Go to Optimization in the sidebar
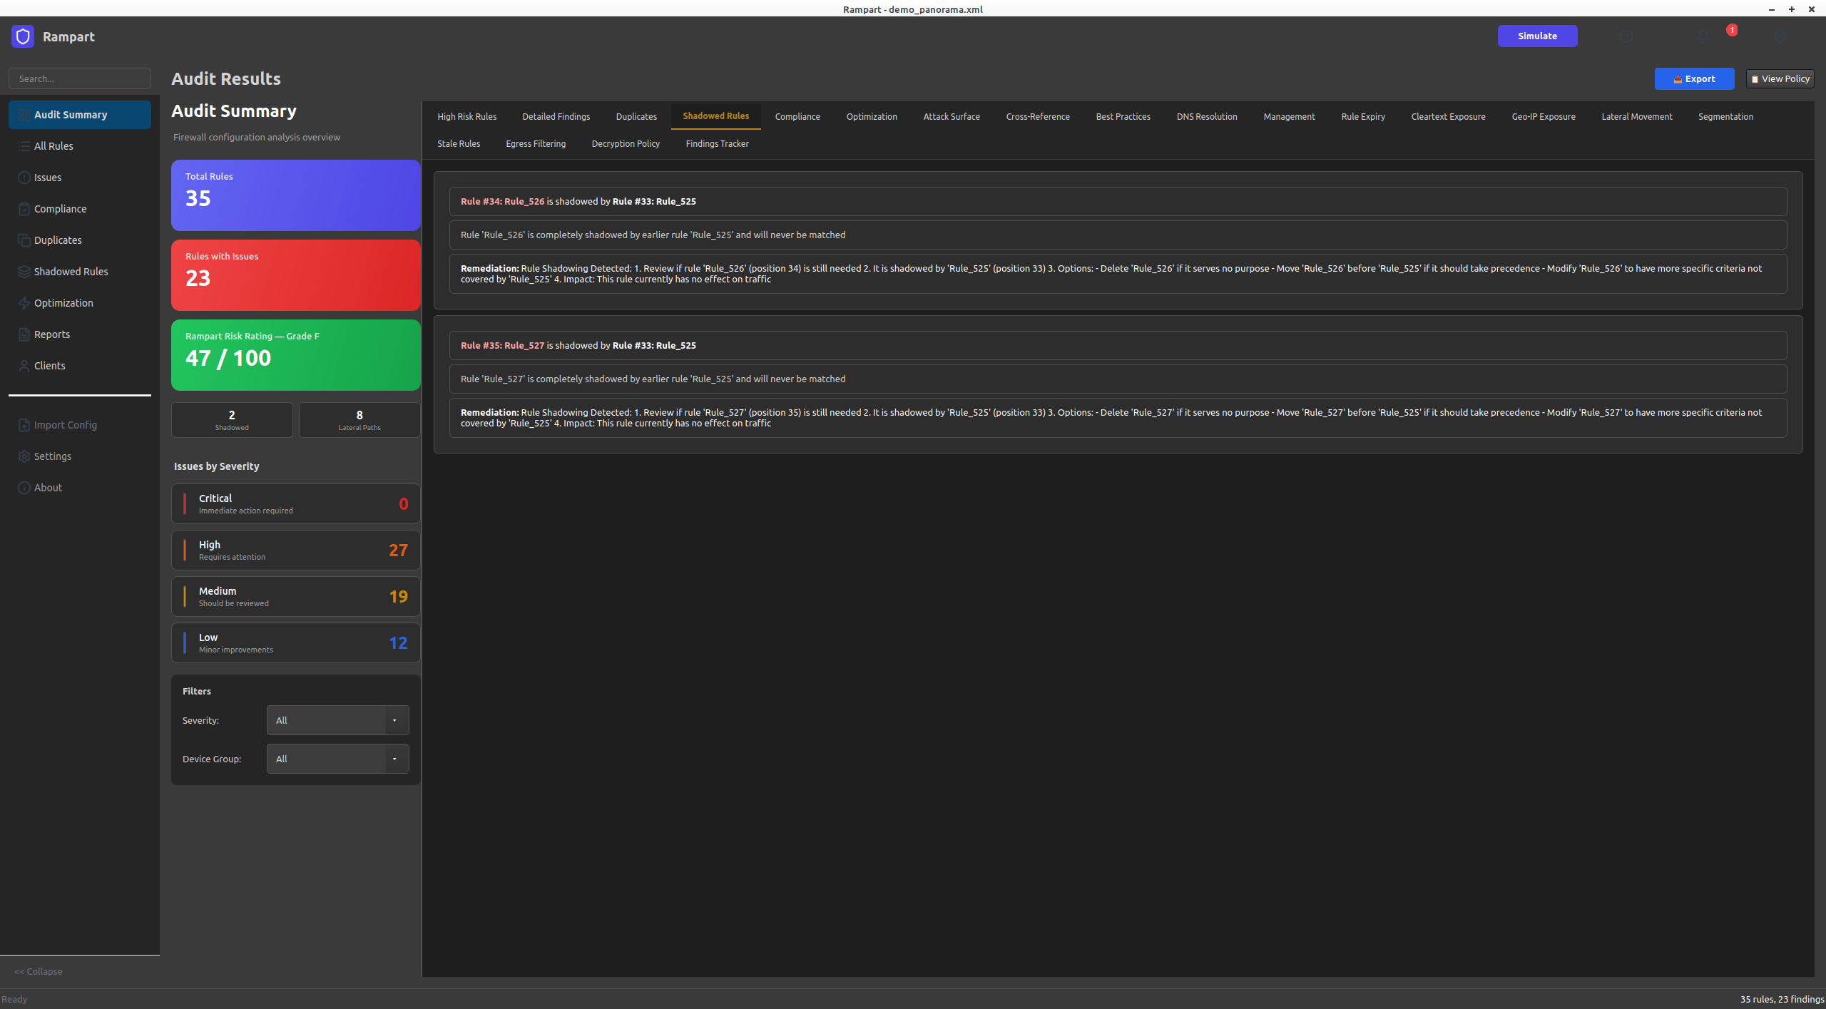The image size is (1826, 1009). coord(63,303)
